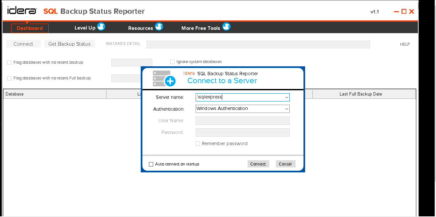The width and height of the screenshot is (436, 217).
Task: Minimize the SQL Backup Status Reporter window
Action: click(397, 12)
